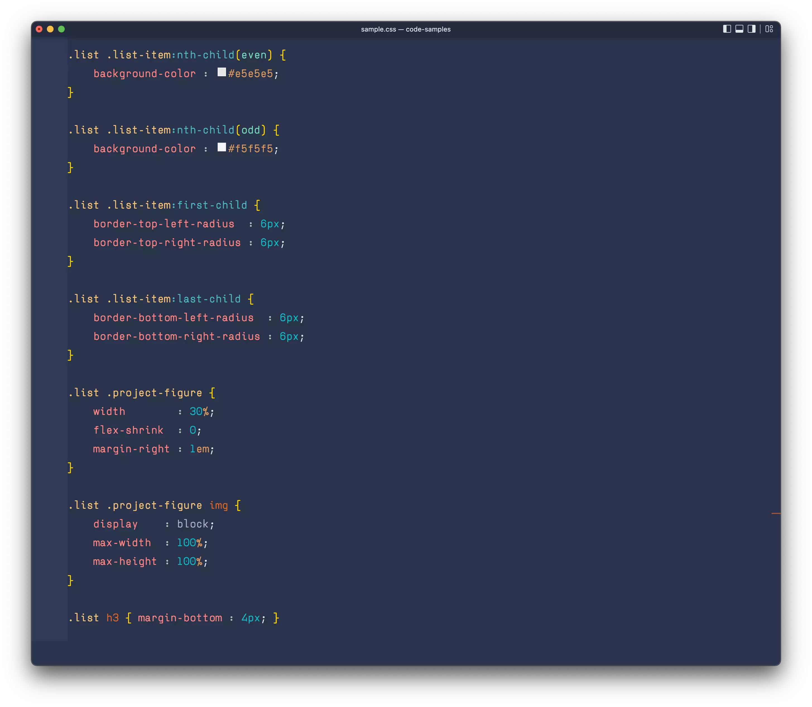This screenshot has width=812, height=707.
Task: Click the yellow minimize window button
Action: [50, 29]
